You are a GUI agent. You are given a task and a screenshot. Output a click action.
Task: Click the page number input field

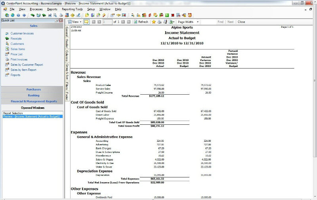click(x=107, y=22)
